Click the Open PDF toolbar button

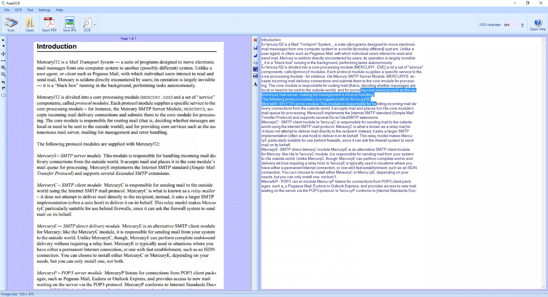point(49,25)
